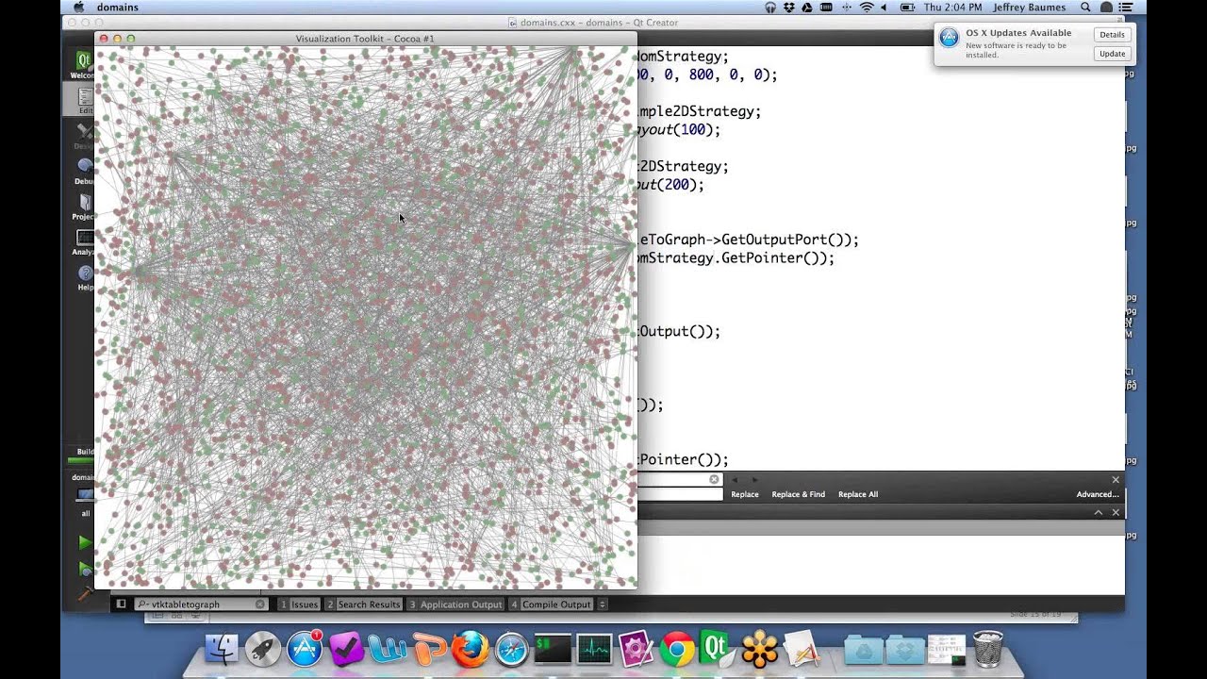Image resolution: width=1207 pixels, height=679 pixels.
Task: Click the Wi-Fi status icon
Action: (867, 8)
